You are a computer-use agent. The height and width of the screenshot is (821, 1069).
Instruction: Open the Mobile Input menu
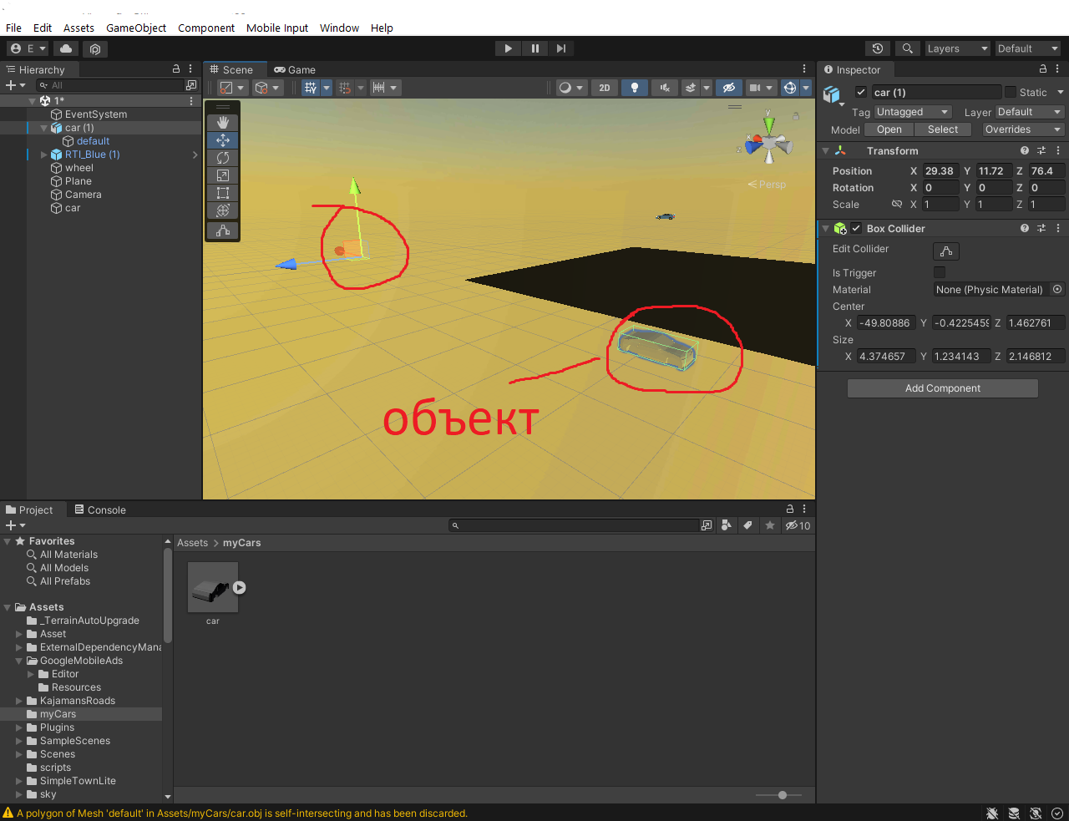(277, 28)
